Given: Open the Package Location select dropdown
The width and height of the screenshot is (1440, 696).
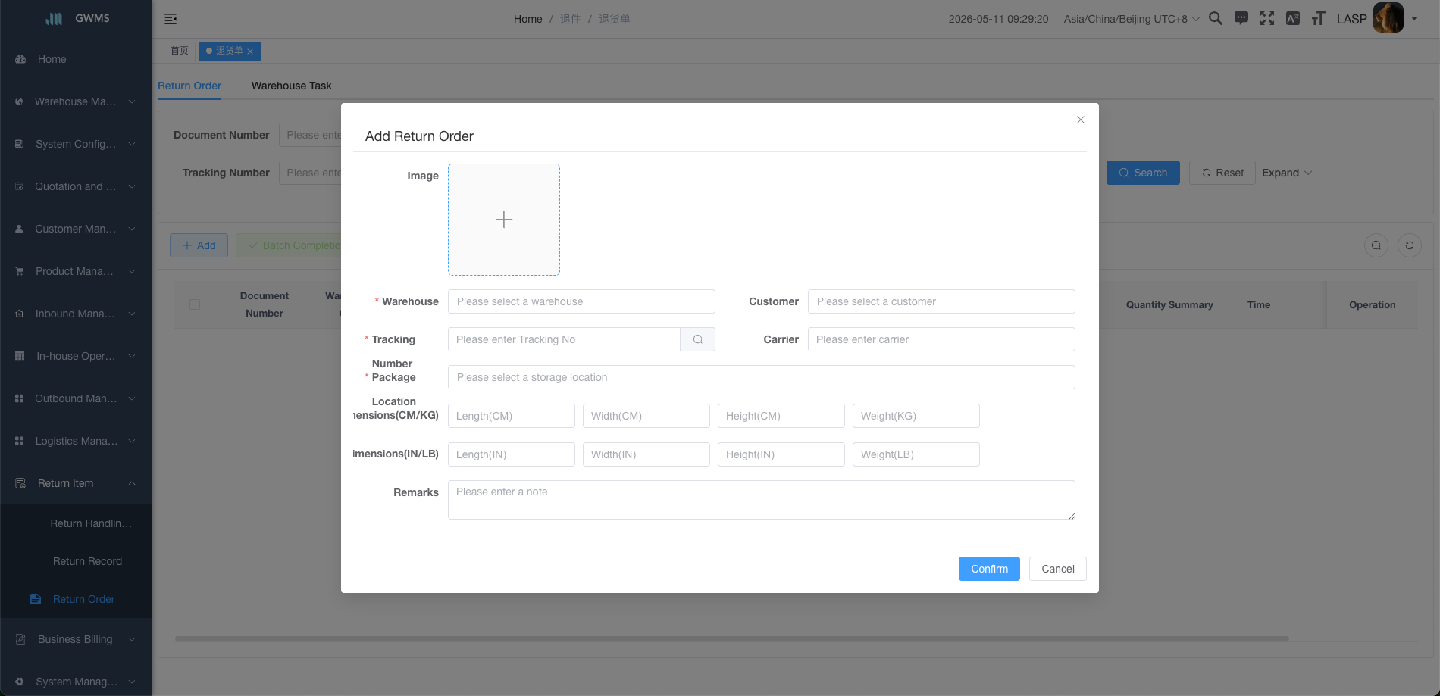Looking at the screenshot, I should point(762,377).
